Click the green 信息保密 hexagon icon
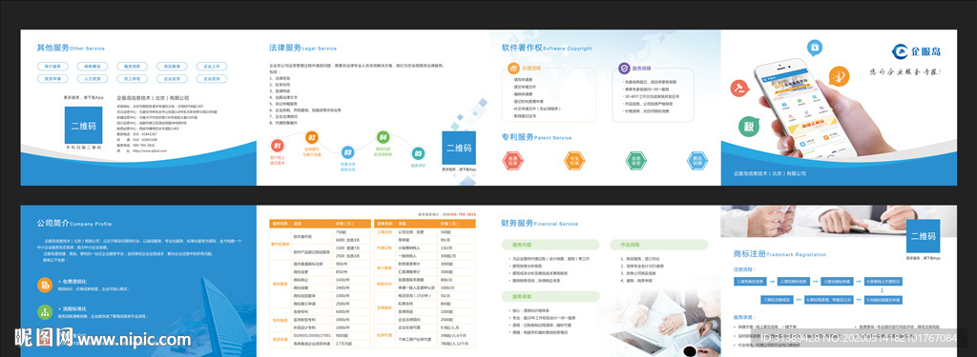 point(636,161)
